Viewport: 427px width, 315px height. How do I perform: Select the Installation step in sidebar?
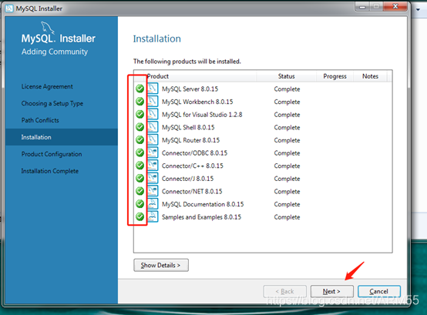coord(62,137)
